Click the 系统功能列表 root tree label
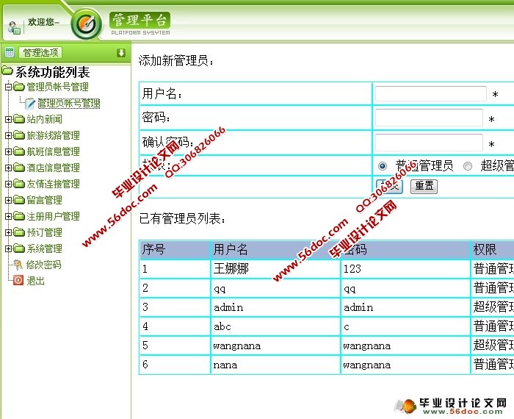 click(x=53, y=71)
